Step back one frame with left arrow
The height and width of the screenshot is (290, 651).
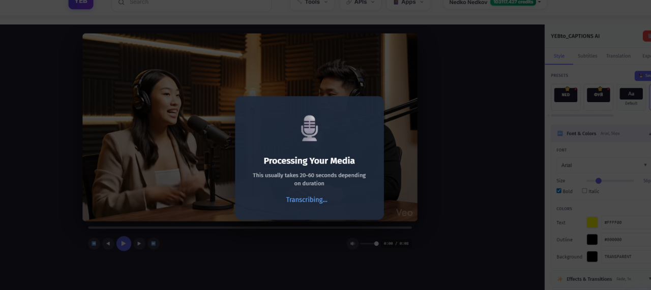[108, 244]
